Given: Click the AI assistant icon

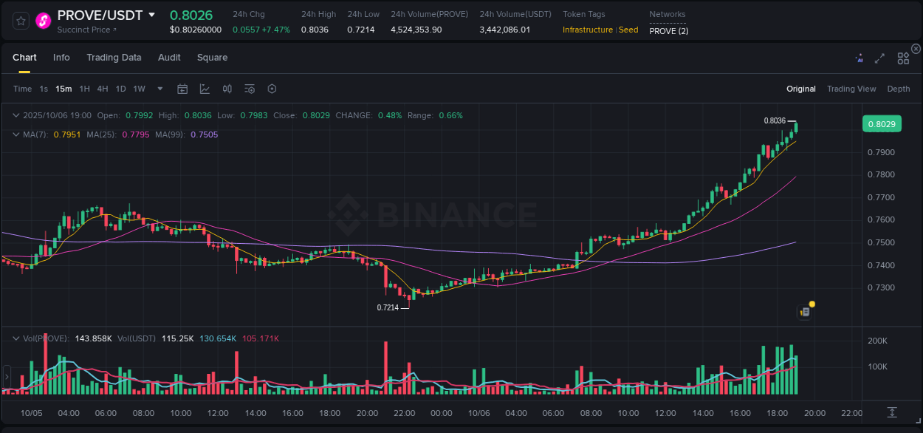Looking at the screenshot, I should click(x=859, y=57).
